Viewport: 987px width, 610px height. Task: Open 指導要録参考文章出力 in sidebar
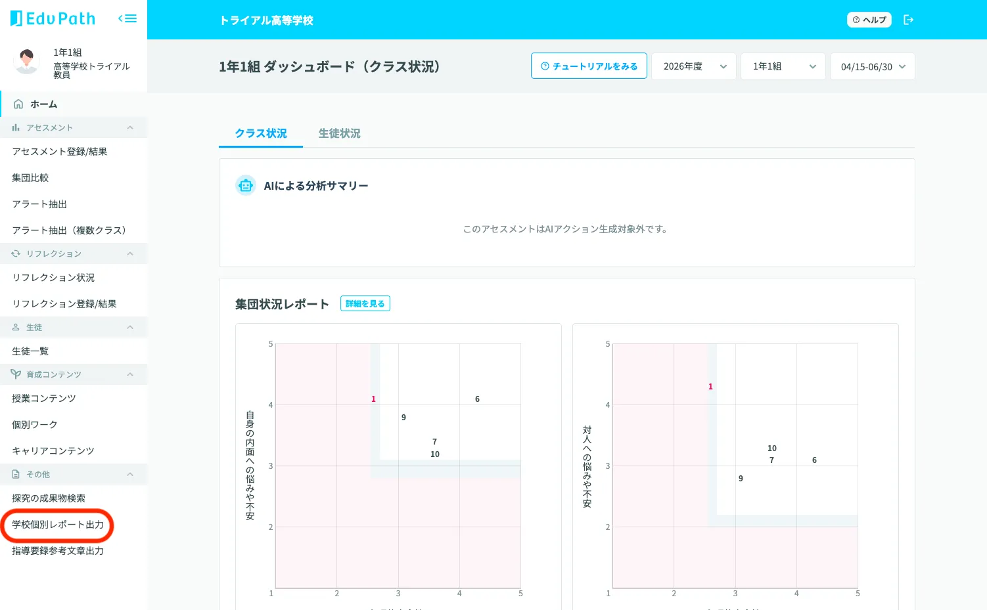74,551
